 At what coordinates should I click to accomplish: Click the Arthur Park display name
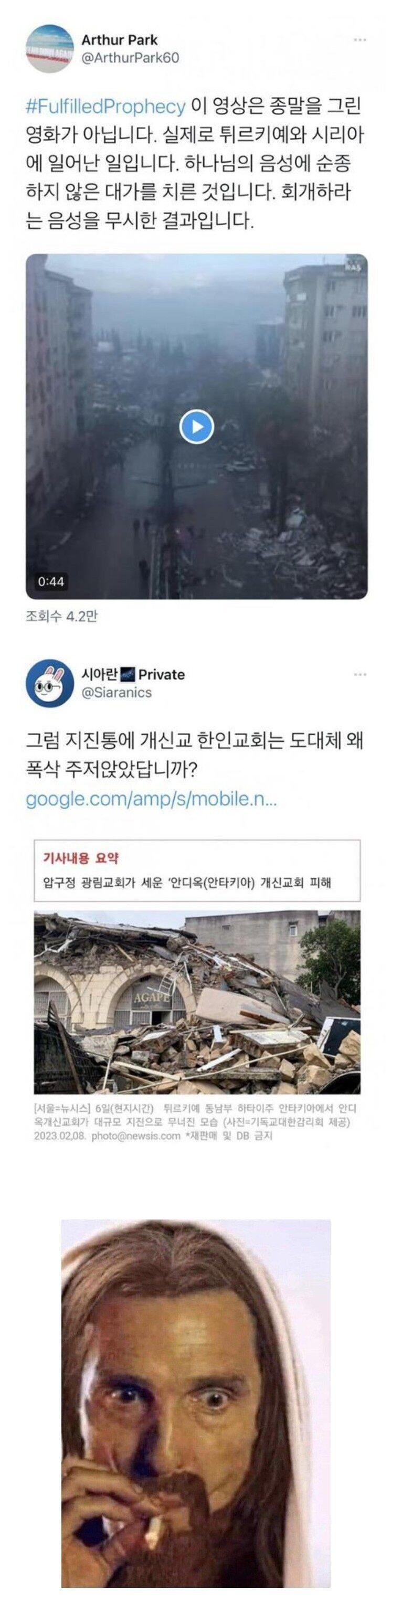pyautogui.click(x=120, y=40)
